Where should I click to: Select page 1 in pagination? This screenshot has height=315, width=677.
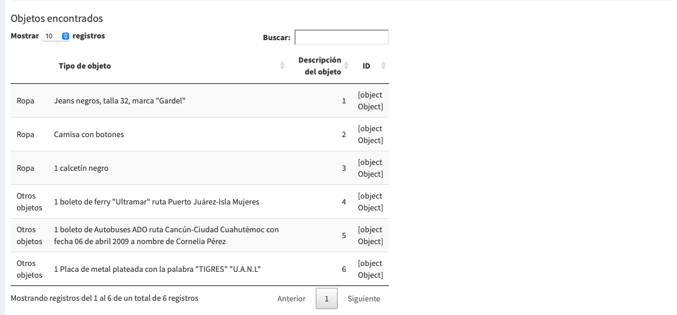pyautogui.click(x=326, y=298)
